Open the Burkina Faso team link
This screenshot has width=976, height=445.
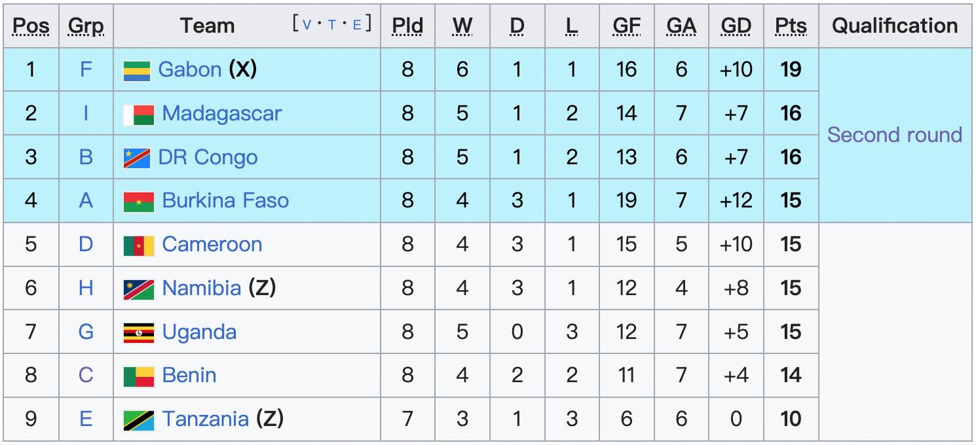(x=225, y=200)
